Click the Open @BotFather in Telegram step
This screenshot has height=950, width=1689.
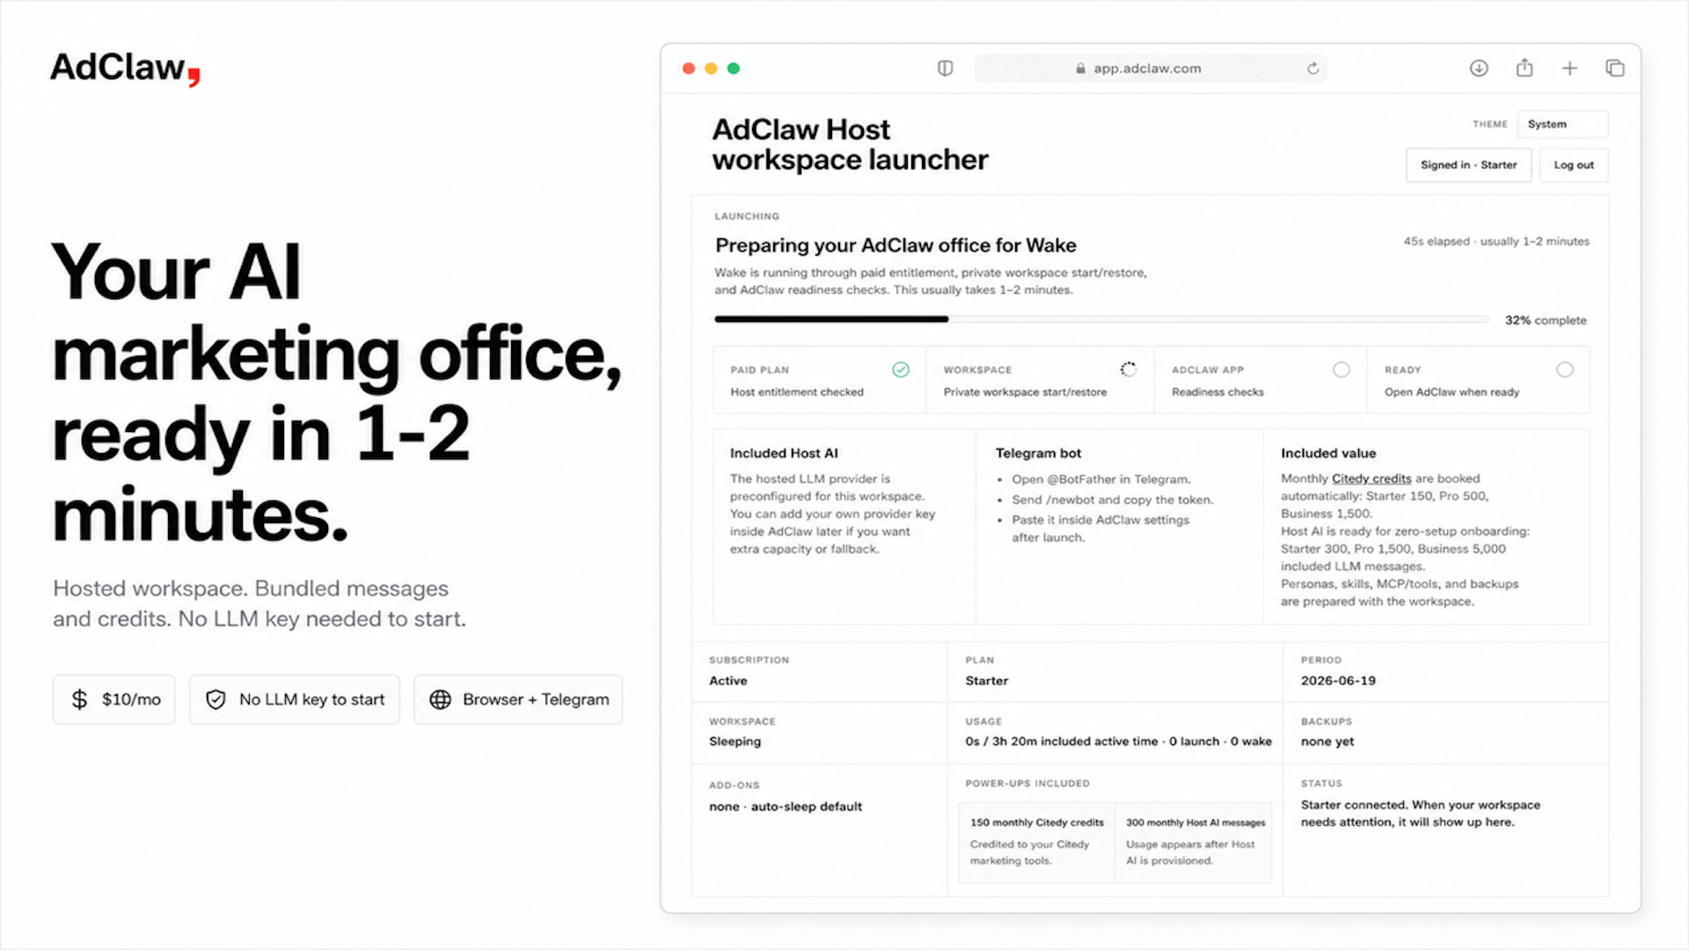pos(1100,479)
